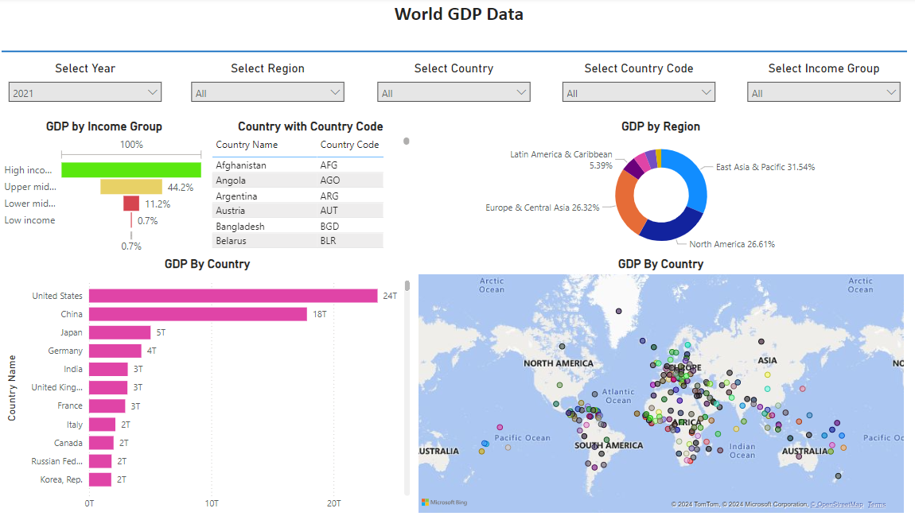
Task: Click the bar chart vertical scrollbar thumb
Action: pos(407,285)
